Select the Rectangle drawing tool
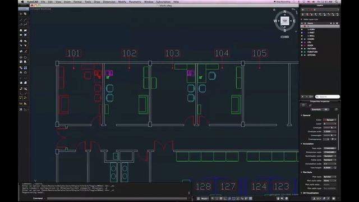359x202 pixels. [25, 30]
